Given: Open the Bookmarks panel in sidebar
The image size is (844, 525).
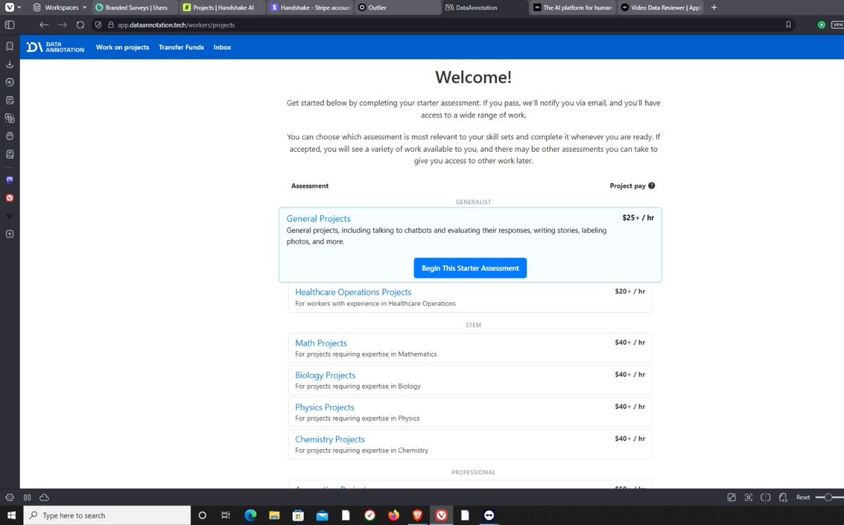Looking at the screenshot, I should click(10, 46).
